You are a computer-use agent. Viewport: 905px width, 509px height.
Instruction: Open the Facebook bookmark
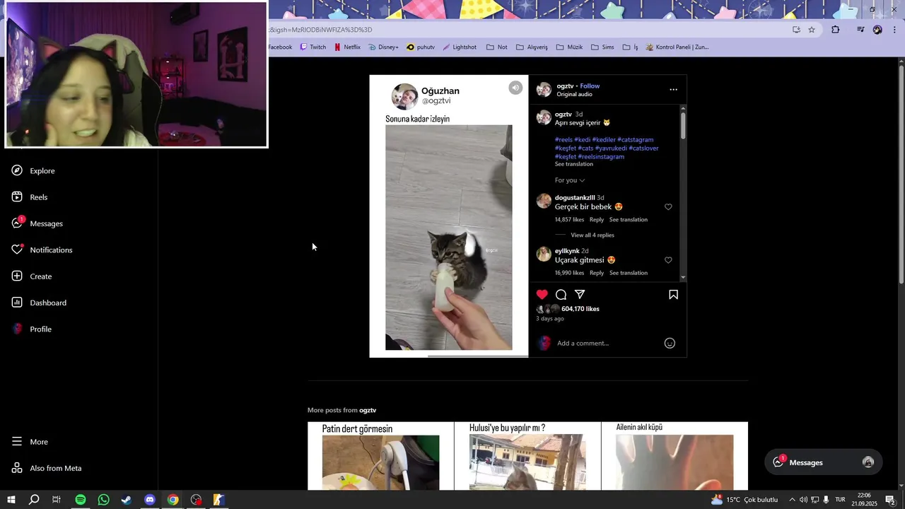click(279, 47)
